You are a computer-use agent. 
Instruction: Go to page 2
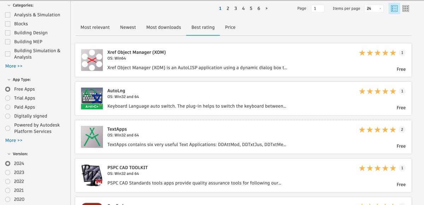(228, 8)
